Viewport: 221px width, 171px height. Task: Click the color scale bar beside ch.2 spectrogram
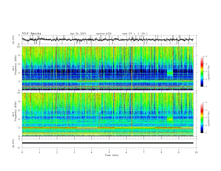point(202,118)
